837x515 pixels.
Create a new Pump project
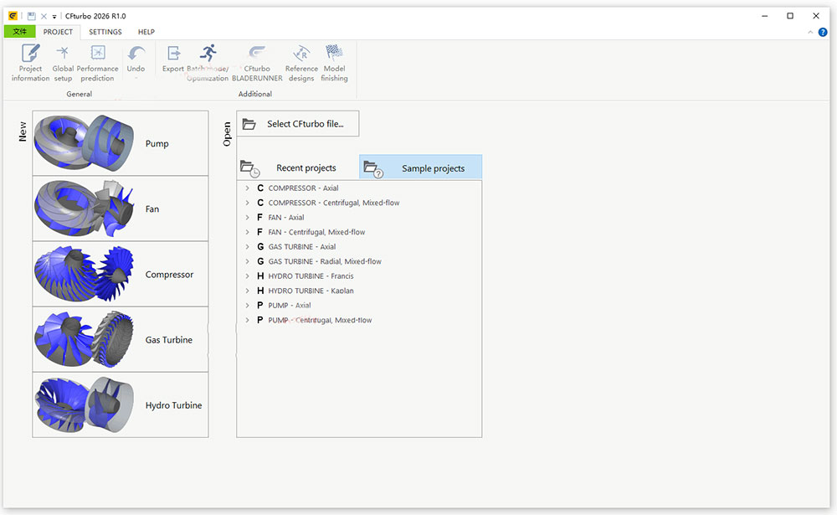point(121,143)
